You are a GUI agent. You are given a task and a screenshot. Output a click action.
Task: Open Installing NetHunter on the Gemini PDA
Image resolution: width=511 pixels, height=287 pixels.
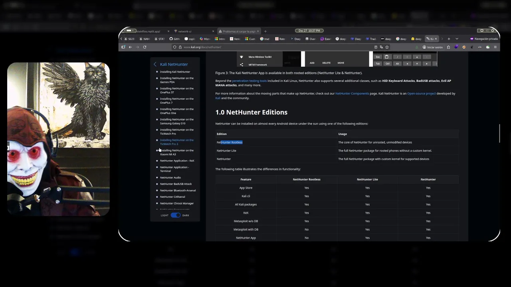tap(176, 80)
